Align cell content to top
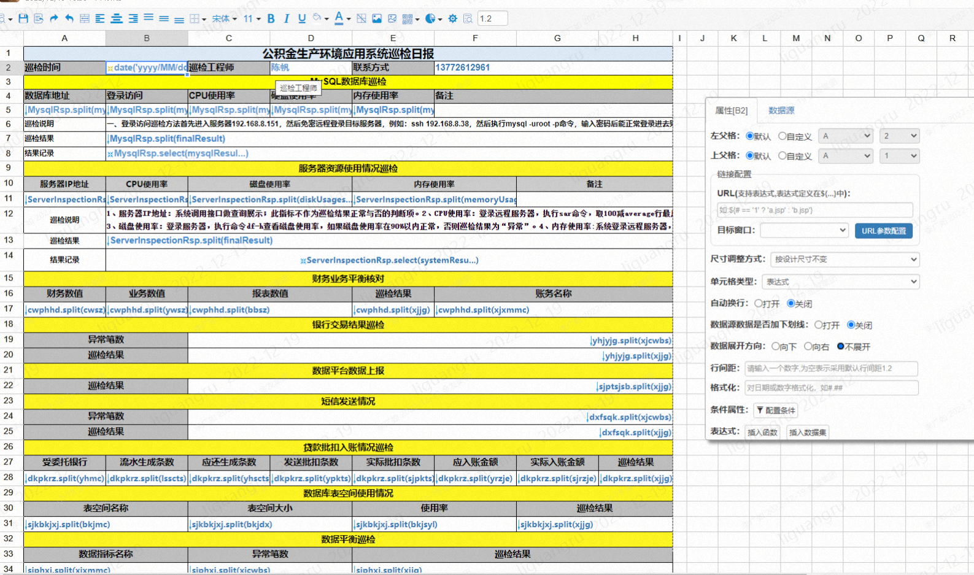 (149, 18)
